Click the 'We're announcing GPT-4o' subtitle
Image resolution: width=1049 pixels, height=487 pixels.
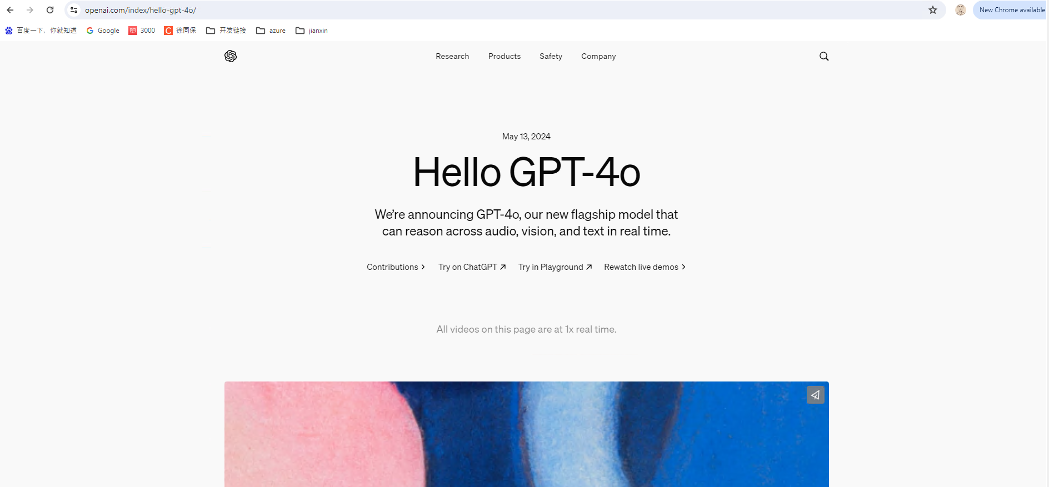click(x=526, y=223)
